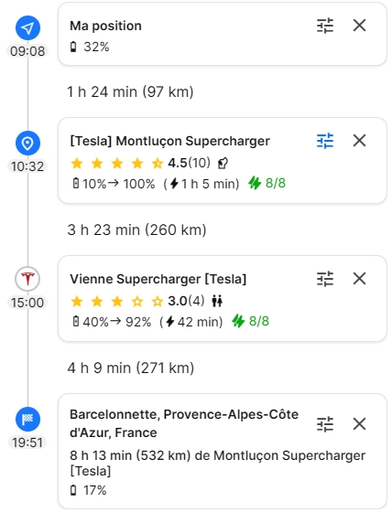
Task: Remove the Montluçon Supercharger stop
Action: 359,141
